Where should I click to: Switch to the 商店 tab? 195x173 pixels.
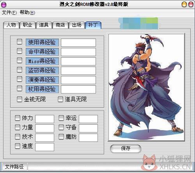tap(60, 25)
